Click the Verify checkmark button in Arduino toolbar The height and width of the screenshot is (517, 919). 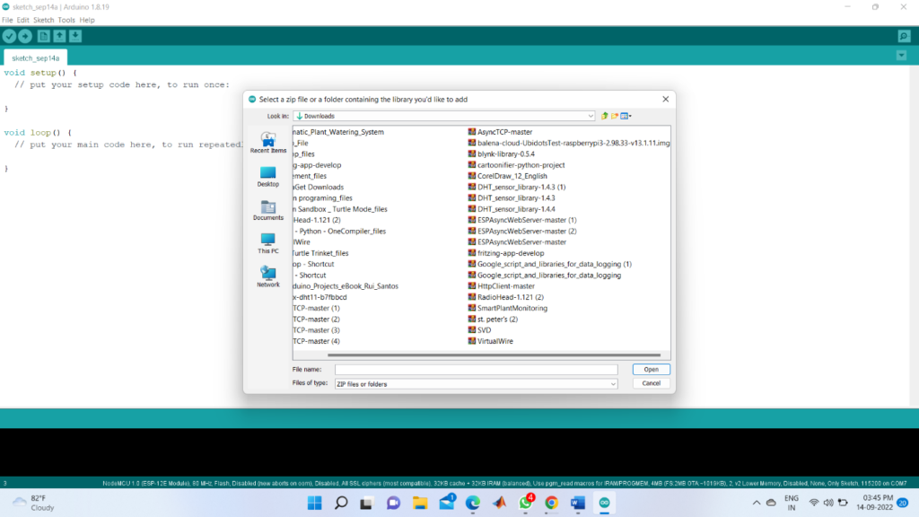pyautogui.click(x=9, y=36)
